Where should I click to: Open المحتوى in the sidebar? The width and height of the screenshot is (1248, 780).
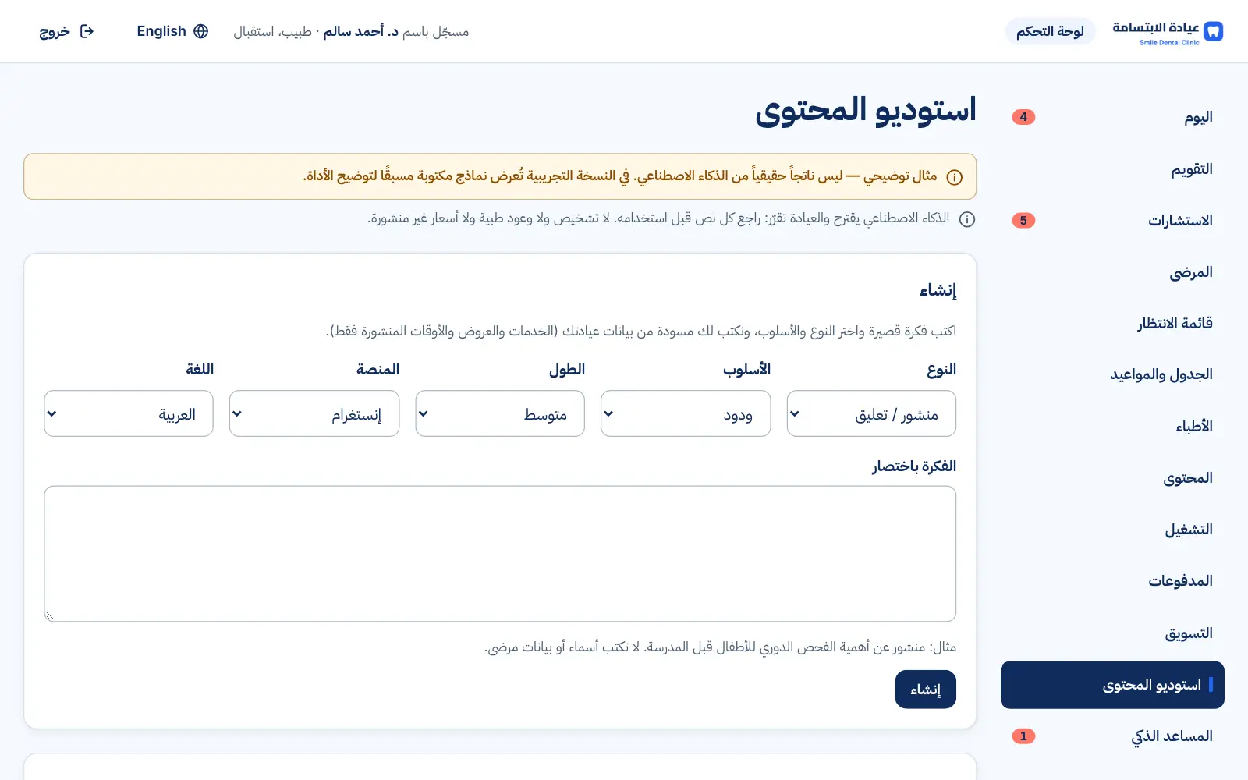[x=1112, y=478]
